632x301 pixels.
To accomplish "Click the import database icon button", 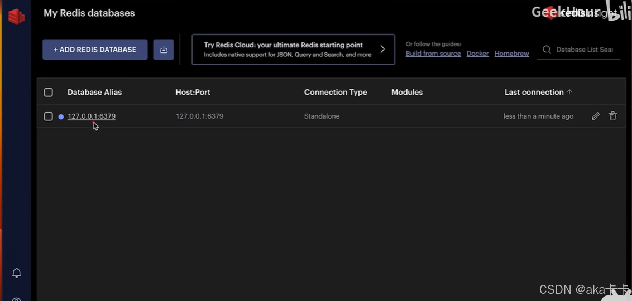I will click(x=163, y=50).
